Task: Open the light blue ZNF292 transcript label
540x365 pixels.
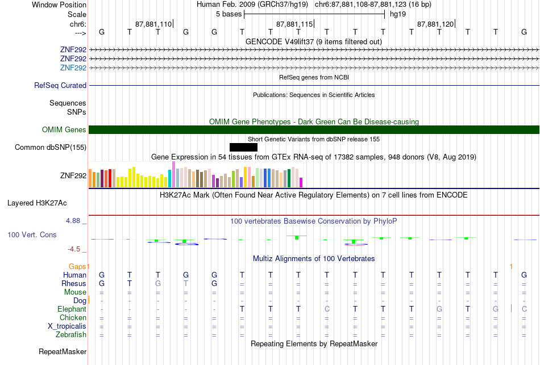Action: [73, 68]
